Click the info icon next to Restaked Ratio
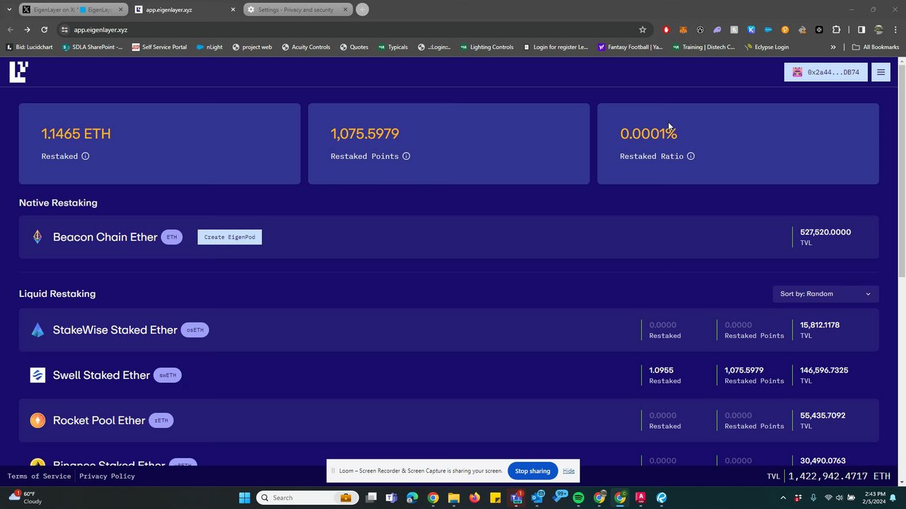The width and height of the screenshot is (906, 509). (691, 156)
